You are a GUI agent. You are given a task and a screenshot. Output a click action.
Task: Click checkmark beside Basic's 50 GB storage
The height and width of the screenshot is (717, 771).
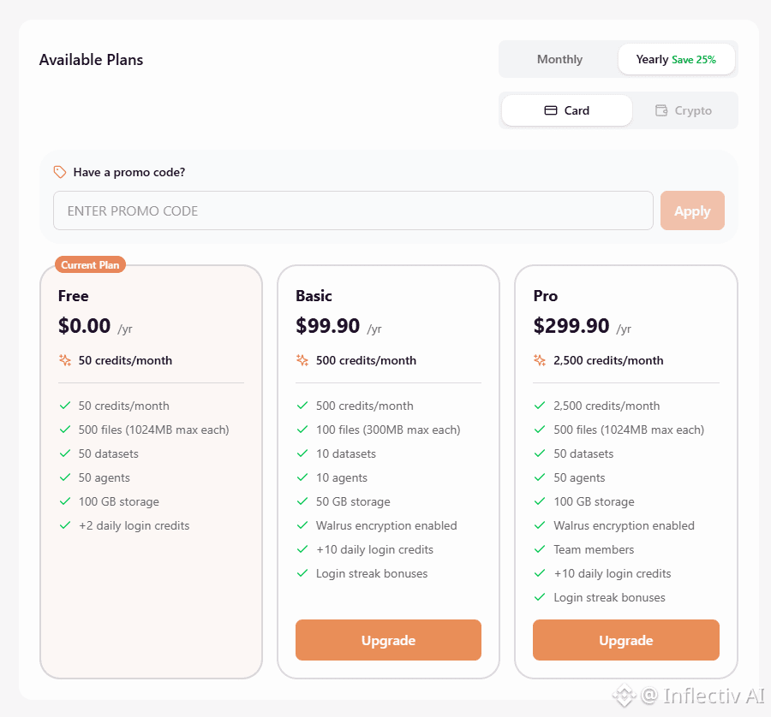tap(302, 501)
